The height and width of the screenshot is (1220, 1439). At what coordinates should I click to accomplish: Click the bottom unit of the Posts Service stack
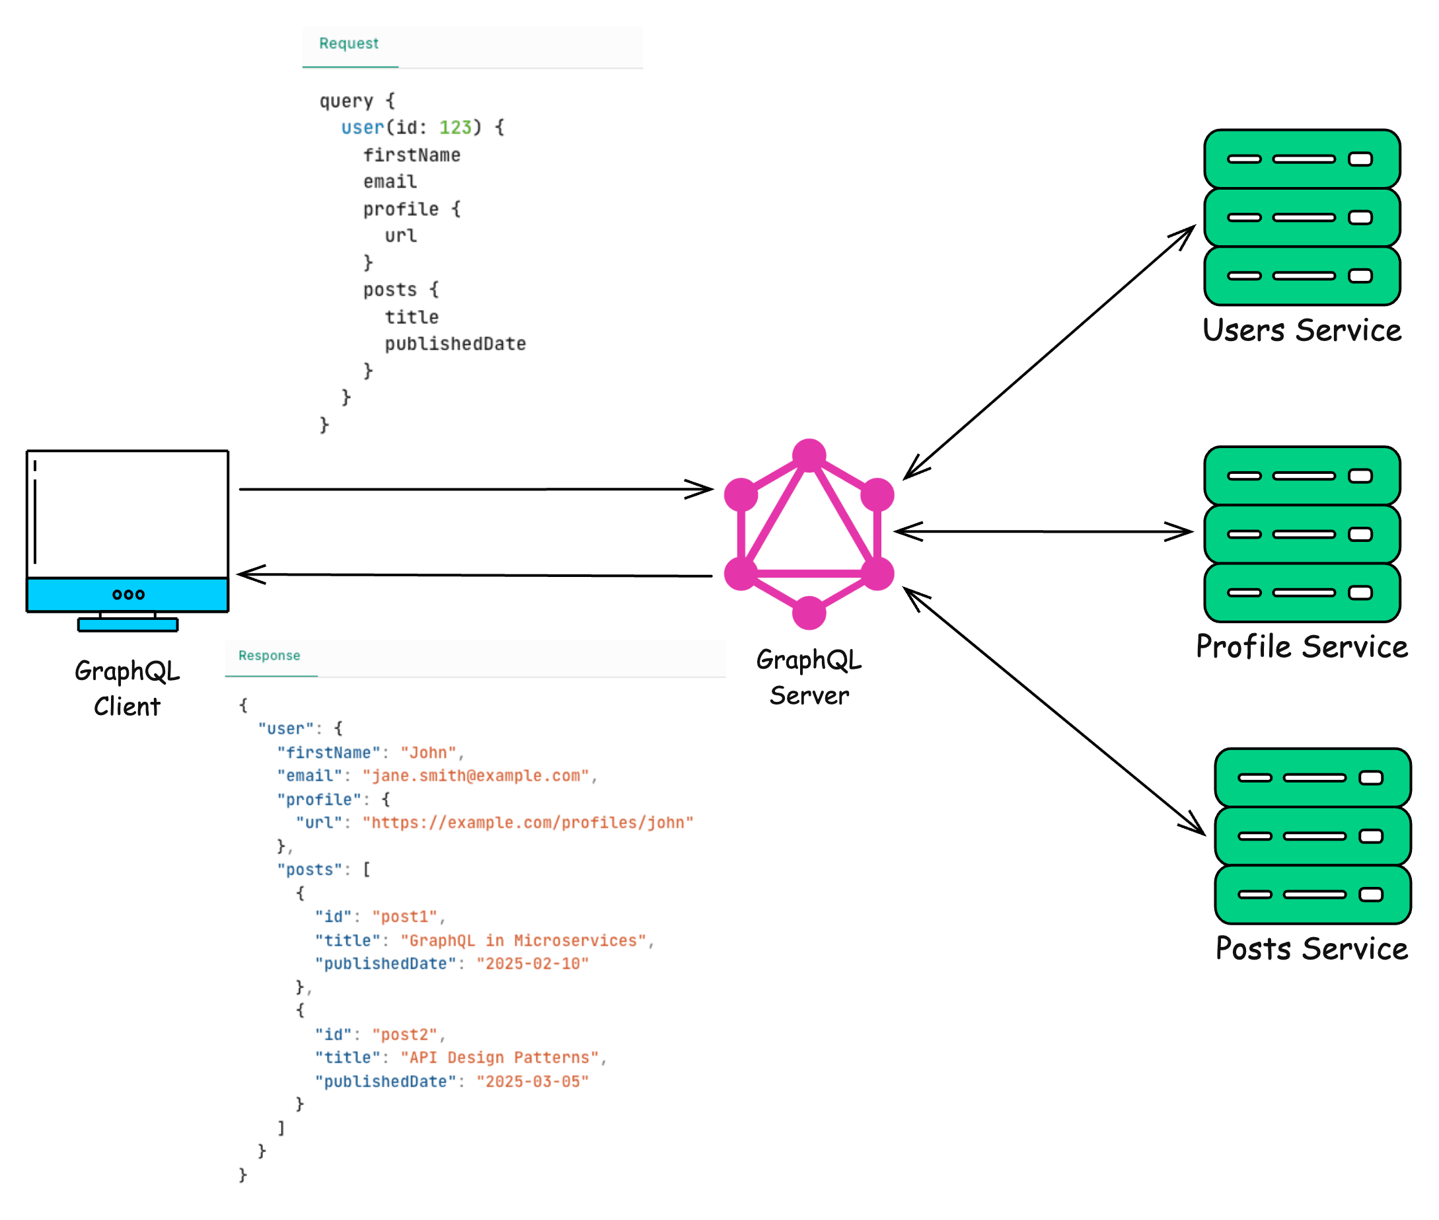point(1312,894)
